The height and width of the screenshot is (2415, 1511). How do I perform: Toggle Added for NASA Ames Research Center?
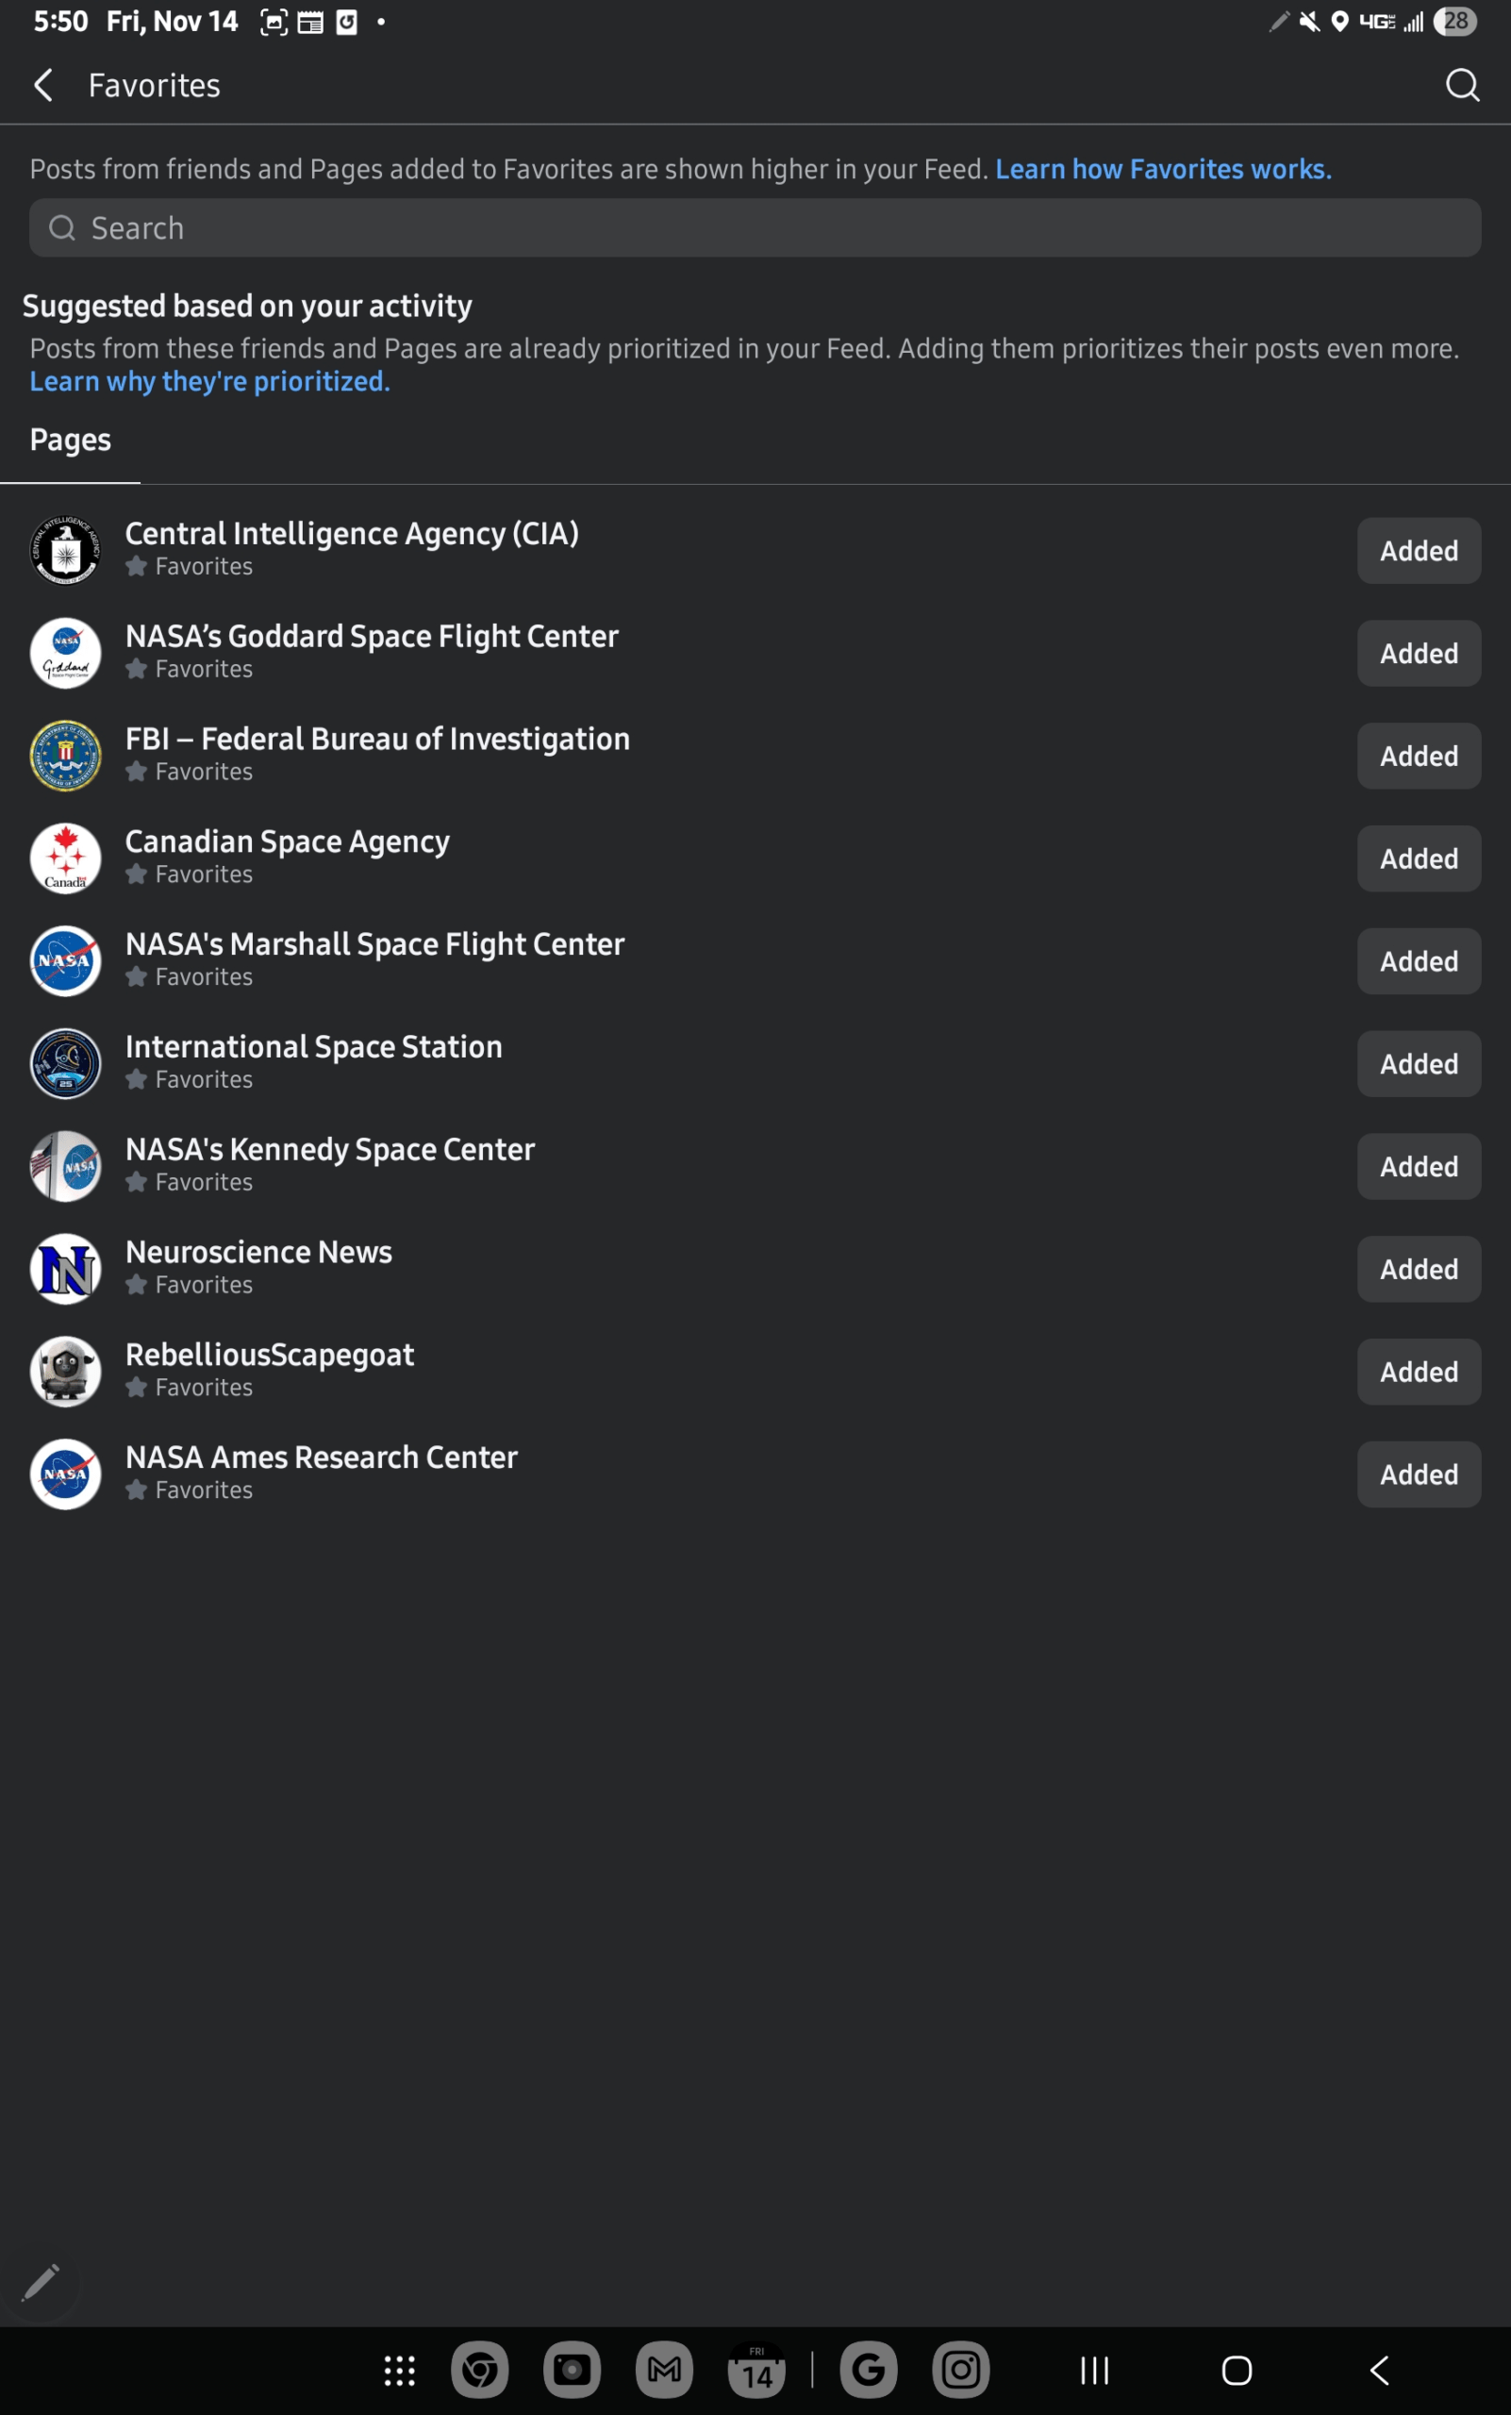[1418, 1474]
